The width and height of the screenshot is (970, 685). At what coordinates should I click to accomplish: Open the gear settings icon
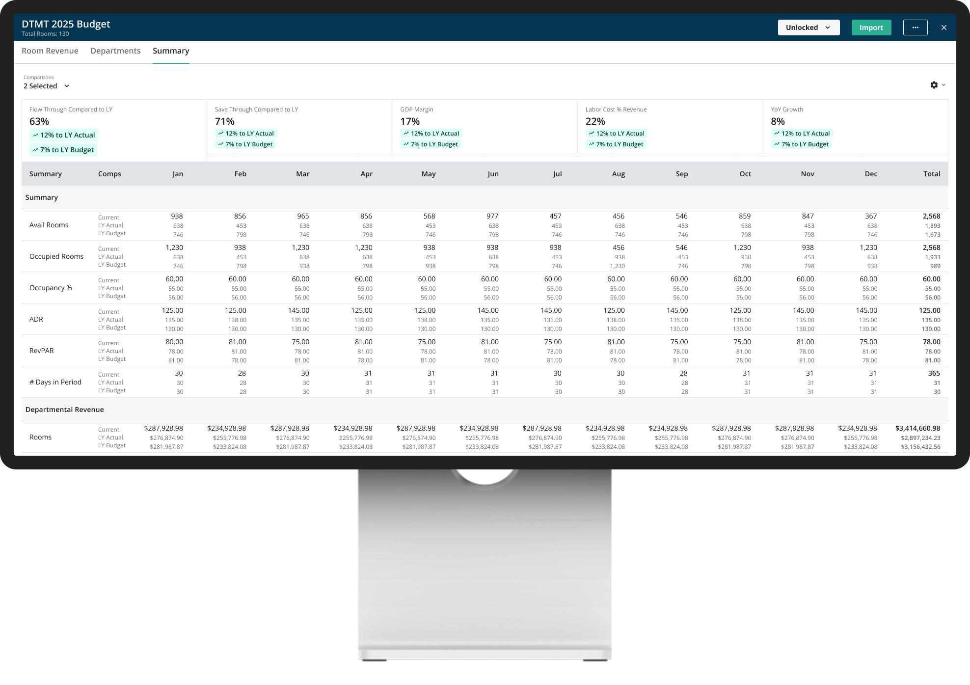(x=934, y=85)
